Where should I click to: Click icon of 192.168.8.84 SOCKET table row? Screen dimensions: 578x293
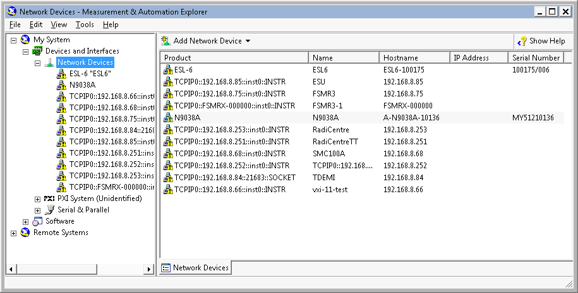tap(168, 178)
